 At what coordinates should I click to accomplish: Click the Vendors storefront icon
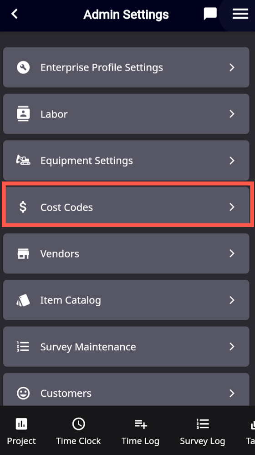(23, 253)
